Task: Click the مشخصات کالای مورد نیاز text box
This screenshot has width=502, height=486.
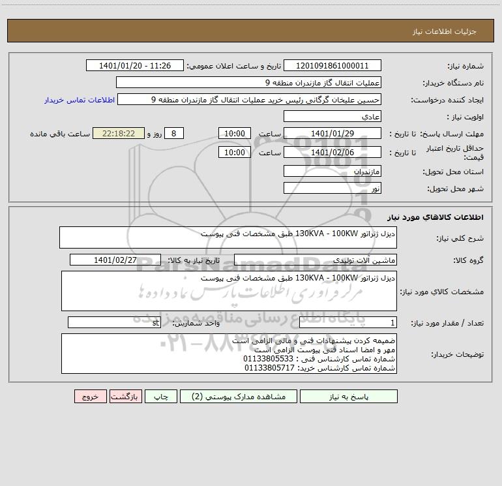Action: click(x=229, y=291)
